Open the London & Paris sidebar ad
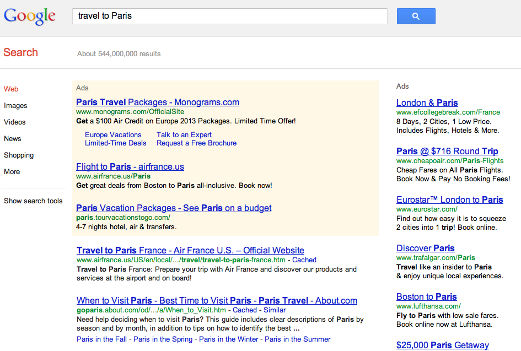 click(x=427, y=103)
